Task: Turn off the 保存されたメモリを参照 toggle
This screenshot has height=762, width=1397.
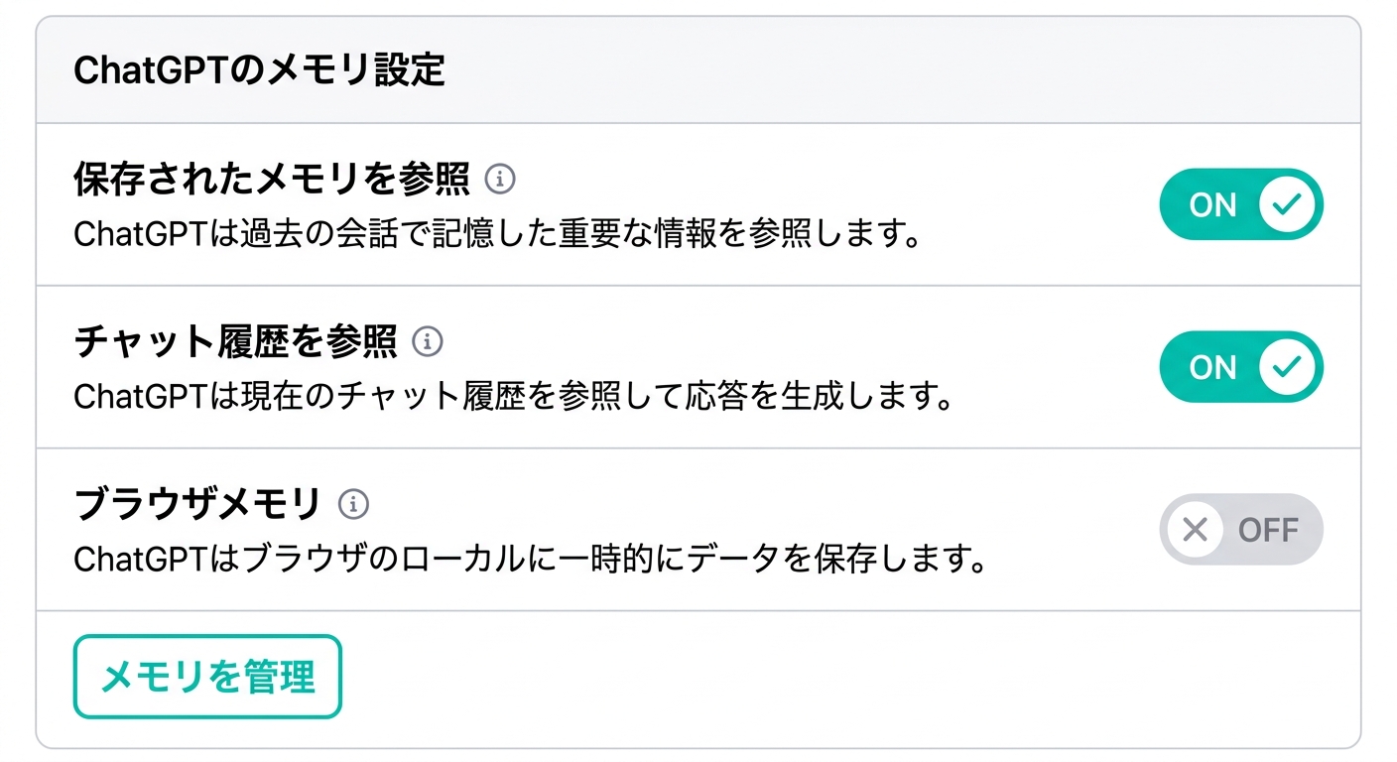Action: [x=1240, y=204]
